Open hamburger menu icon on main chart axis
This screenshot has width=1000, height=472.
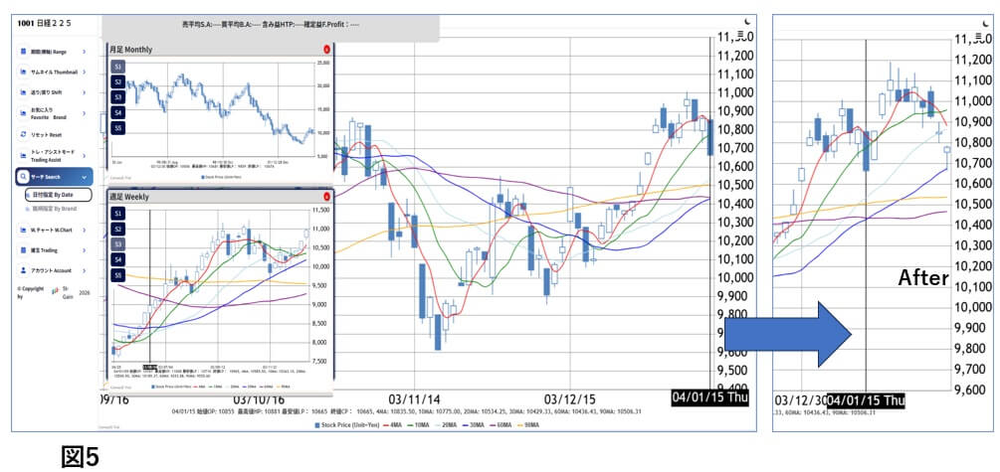point(739,35)
